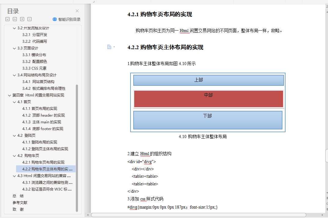The height and width of the screenshot is (218, 328).
Task: Go to 3.2.1 分层开发 heading
Action: click(35, 35)
